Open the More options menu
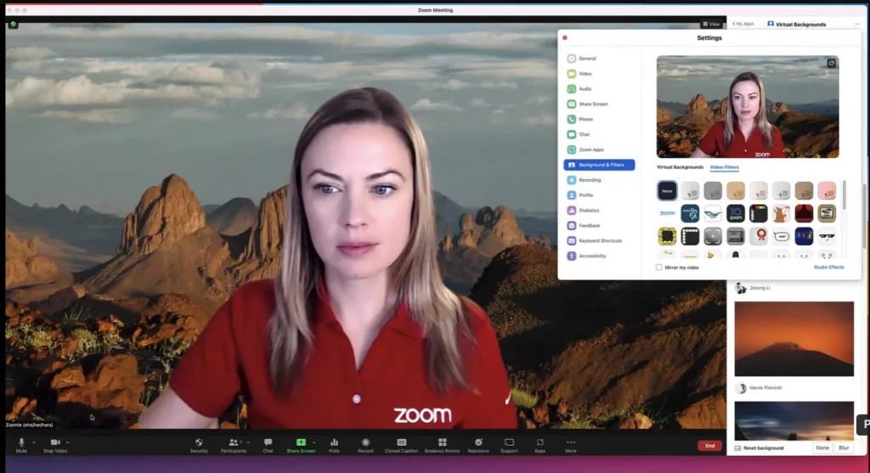The width and height of the screenshot is (870, 473). [x=570, y=445]
